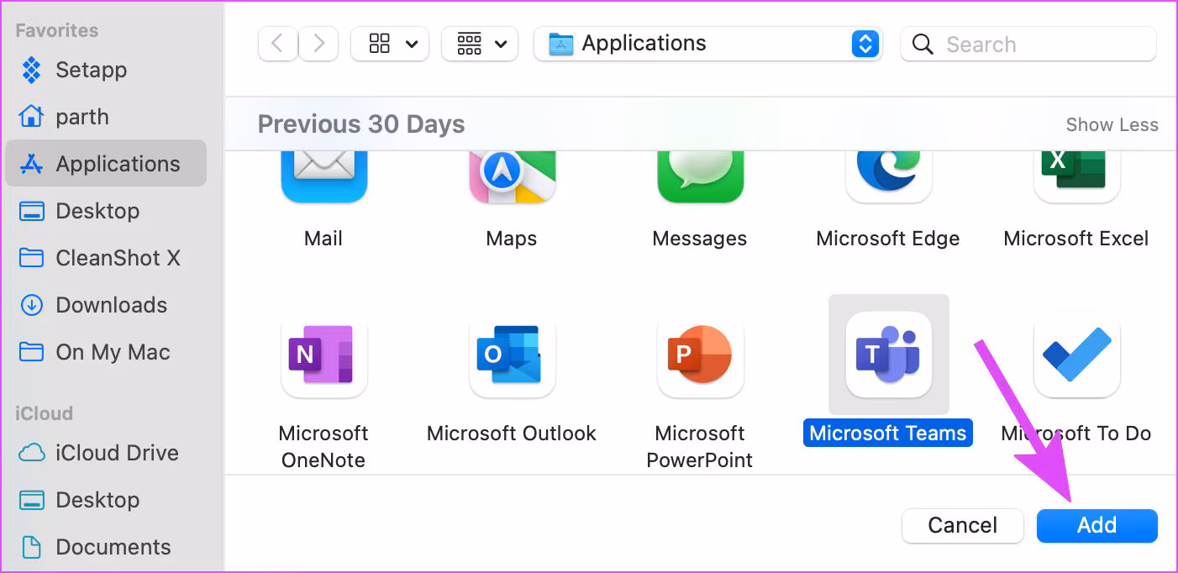Open Documents in the iCloud section
The width and height of the screenshot is (1178, 573).
click(x=94, y=546)
